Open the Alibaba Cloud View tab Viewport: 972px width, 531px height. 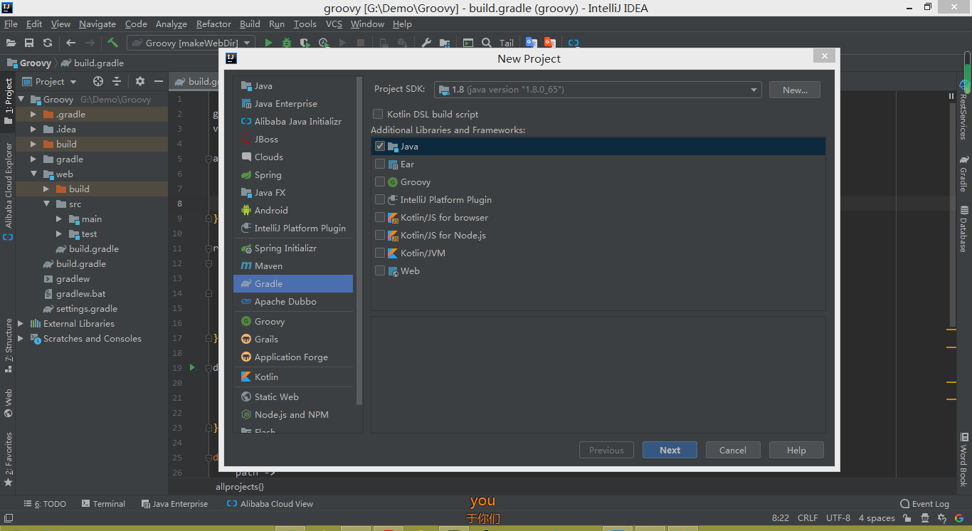click(270, 503)
